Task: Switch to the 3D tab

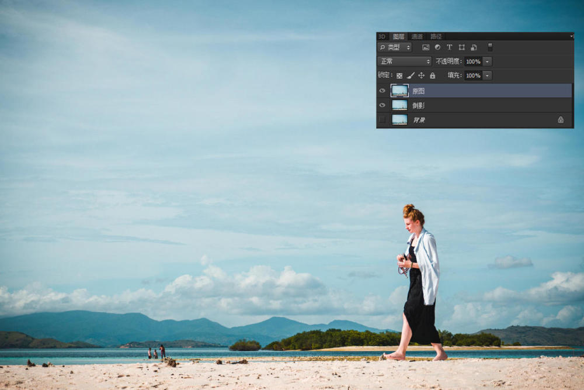Action: pos(382,36)
